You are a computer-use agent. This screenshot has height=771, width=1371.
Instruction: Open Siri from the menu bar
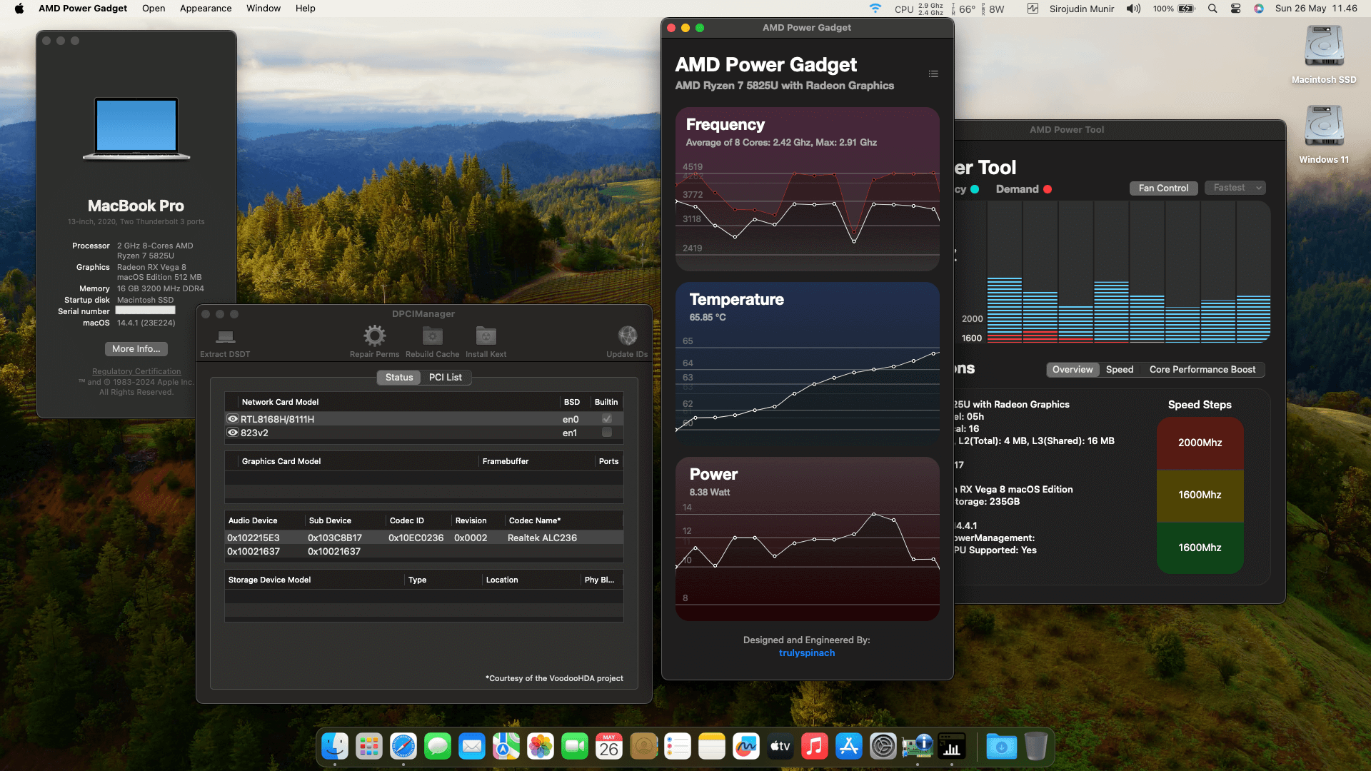[x=1259, y=9]
